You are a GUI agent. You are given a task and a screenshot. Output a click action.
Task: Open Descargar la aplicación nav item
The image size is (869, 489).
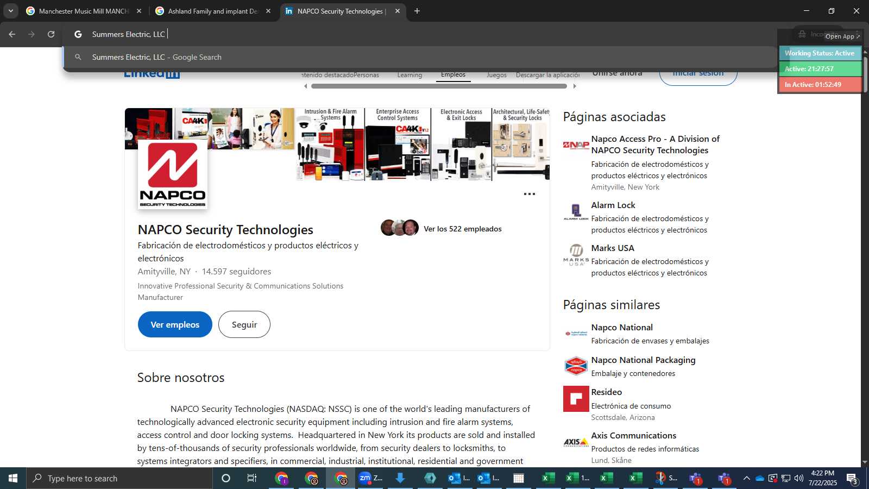(547, 75)
